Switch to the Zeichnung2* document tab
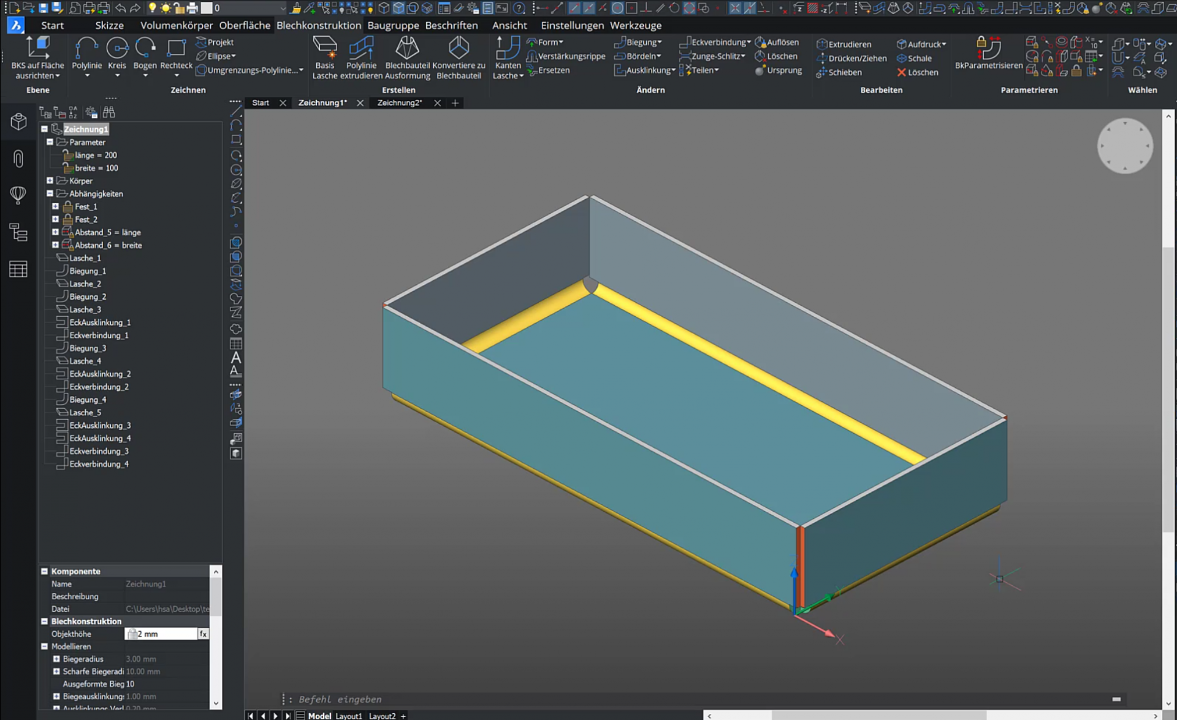The height and width of the screenshot is (720, 1177). [x=400, y=103]
